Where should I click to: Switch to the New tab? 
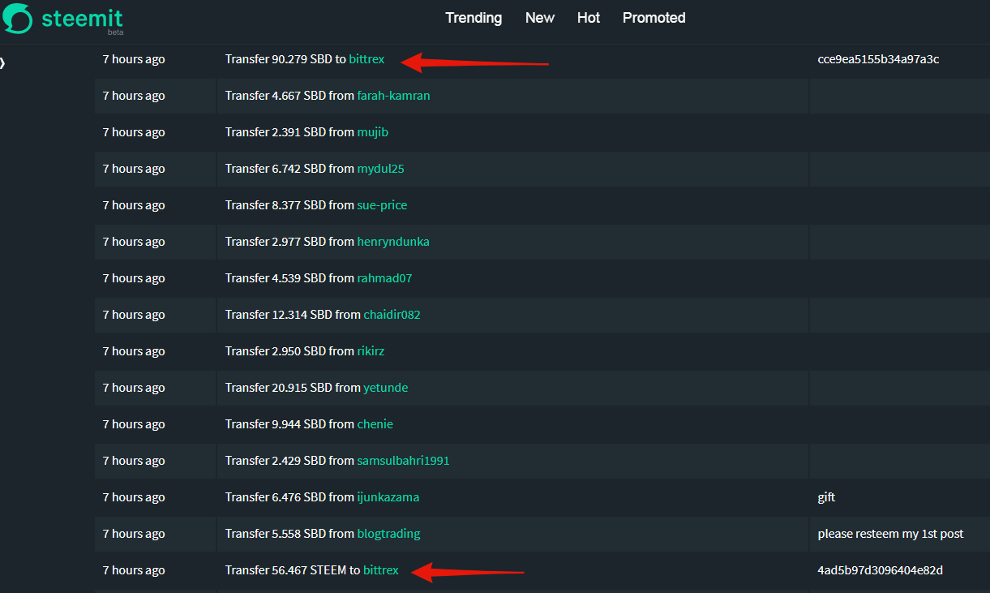click(x=540, y=18)
